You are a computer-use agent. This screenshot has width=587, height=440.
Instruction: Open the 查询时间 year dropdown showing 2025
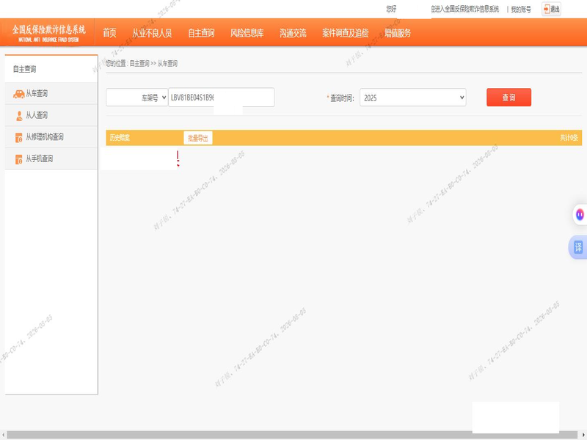(x=413, y=98)
